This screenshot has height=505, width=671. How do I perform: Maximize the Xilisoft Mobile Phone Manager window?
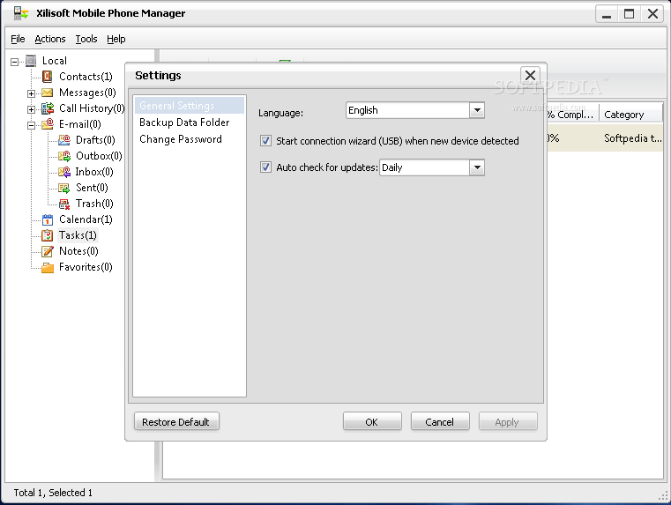pyautogui.click(x=629, y=14)
